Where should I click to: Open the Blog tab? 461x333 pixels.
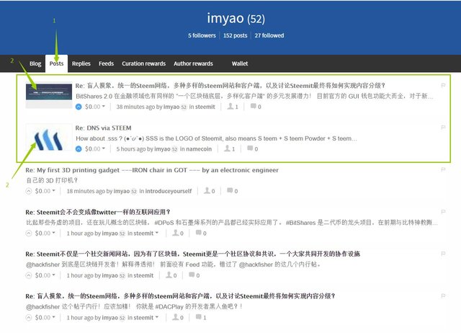click(x=35, y=63)
